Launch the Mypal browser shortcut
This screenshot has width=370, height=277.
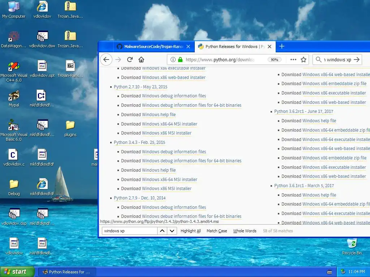[x=14, y=98]
